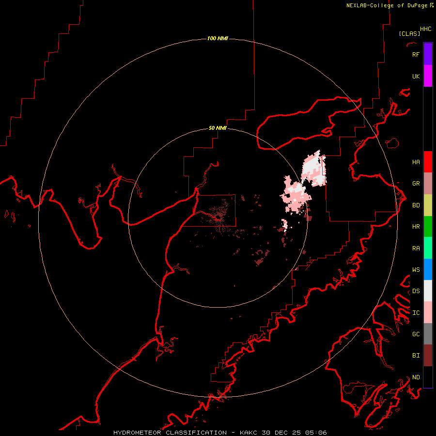Click the "DS" legend label
Image resolution: width=436 pixels, height=436 pixels.
pyautogui.click(x=416, y=291)
